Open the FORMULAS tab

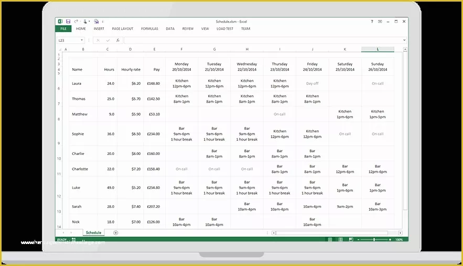pos(149,29)
